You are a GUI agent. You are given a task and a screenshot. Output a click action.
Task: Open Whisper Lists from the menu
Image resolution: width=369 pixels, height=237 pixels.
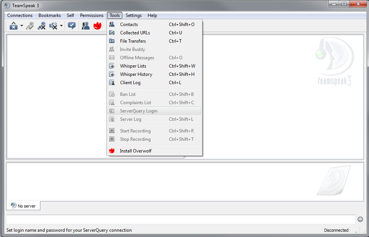[154, 66]
